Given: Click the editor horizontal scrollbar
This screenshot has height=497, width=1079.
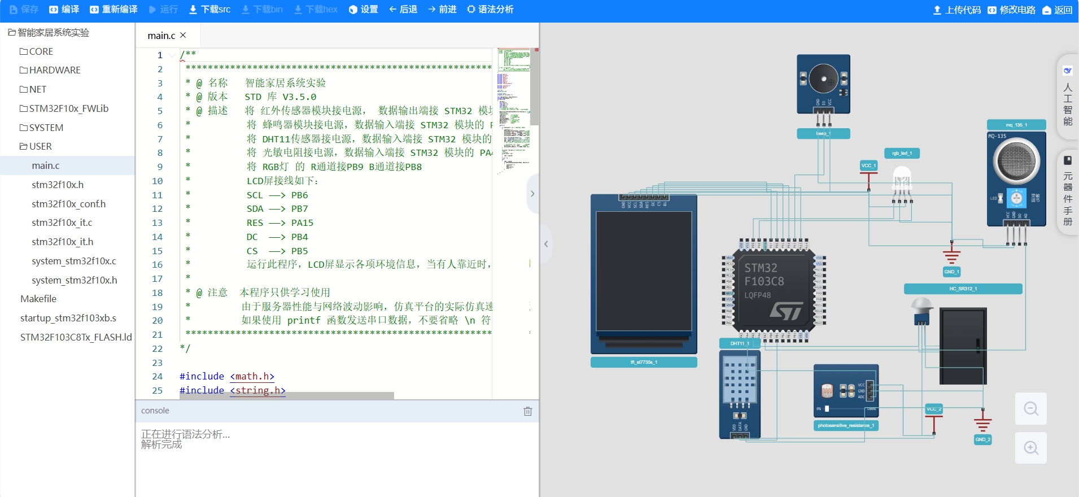Looking at the screenshot, I should pyautogui.click(x=287, y=396).
